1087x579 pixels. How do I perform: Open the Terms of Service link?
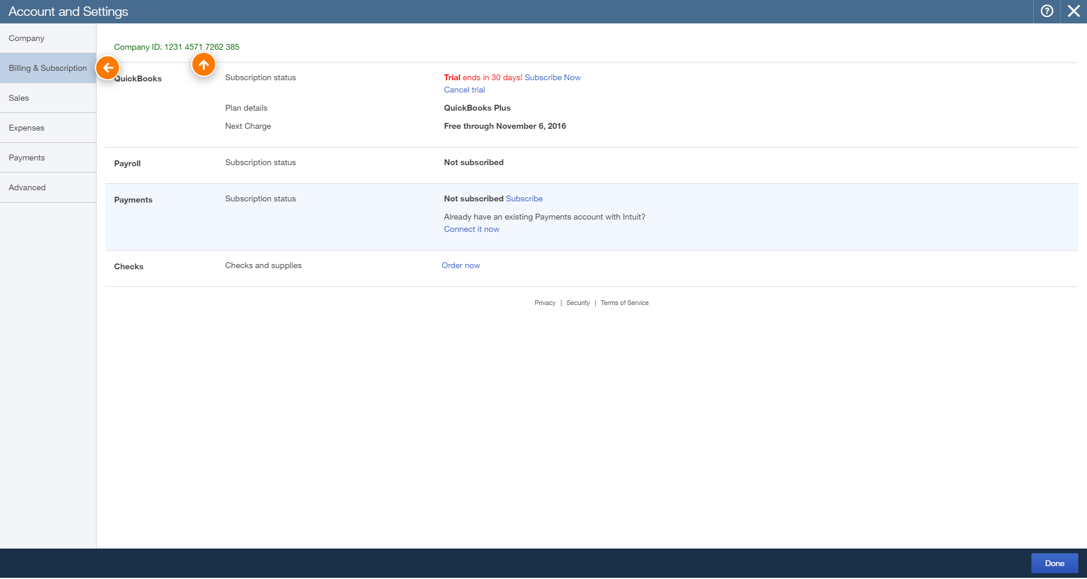624,303
